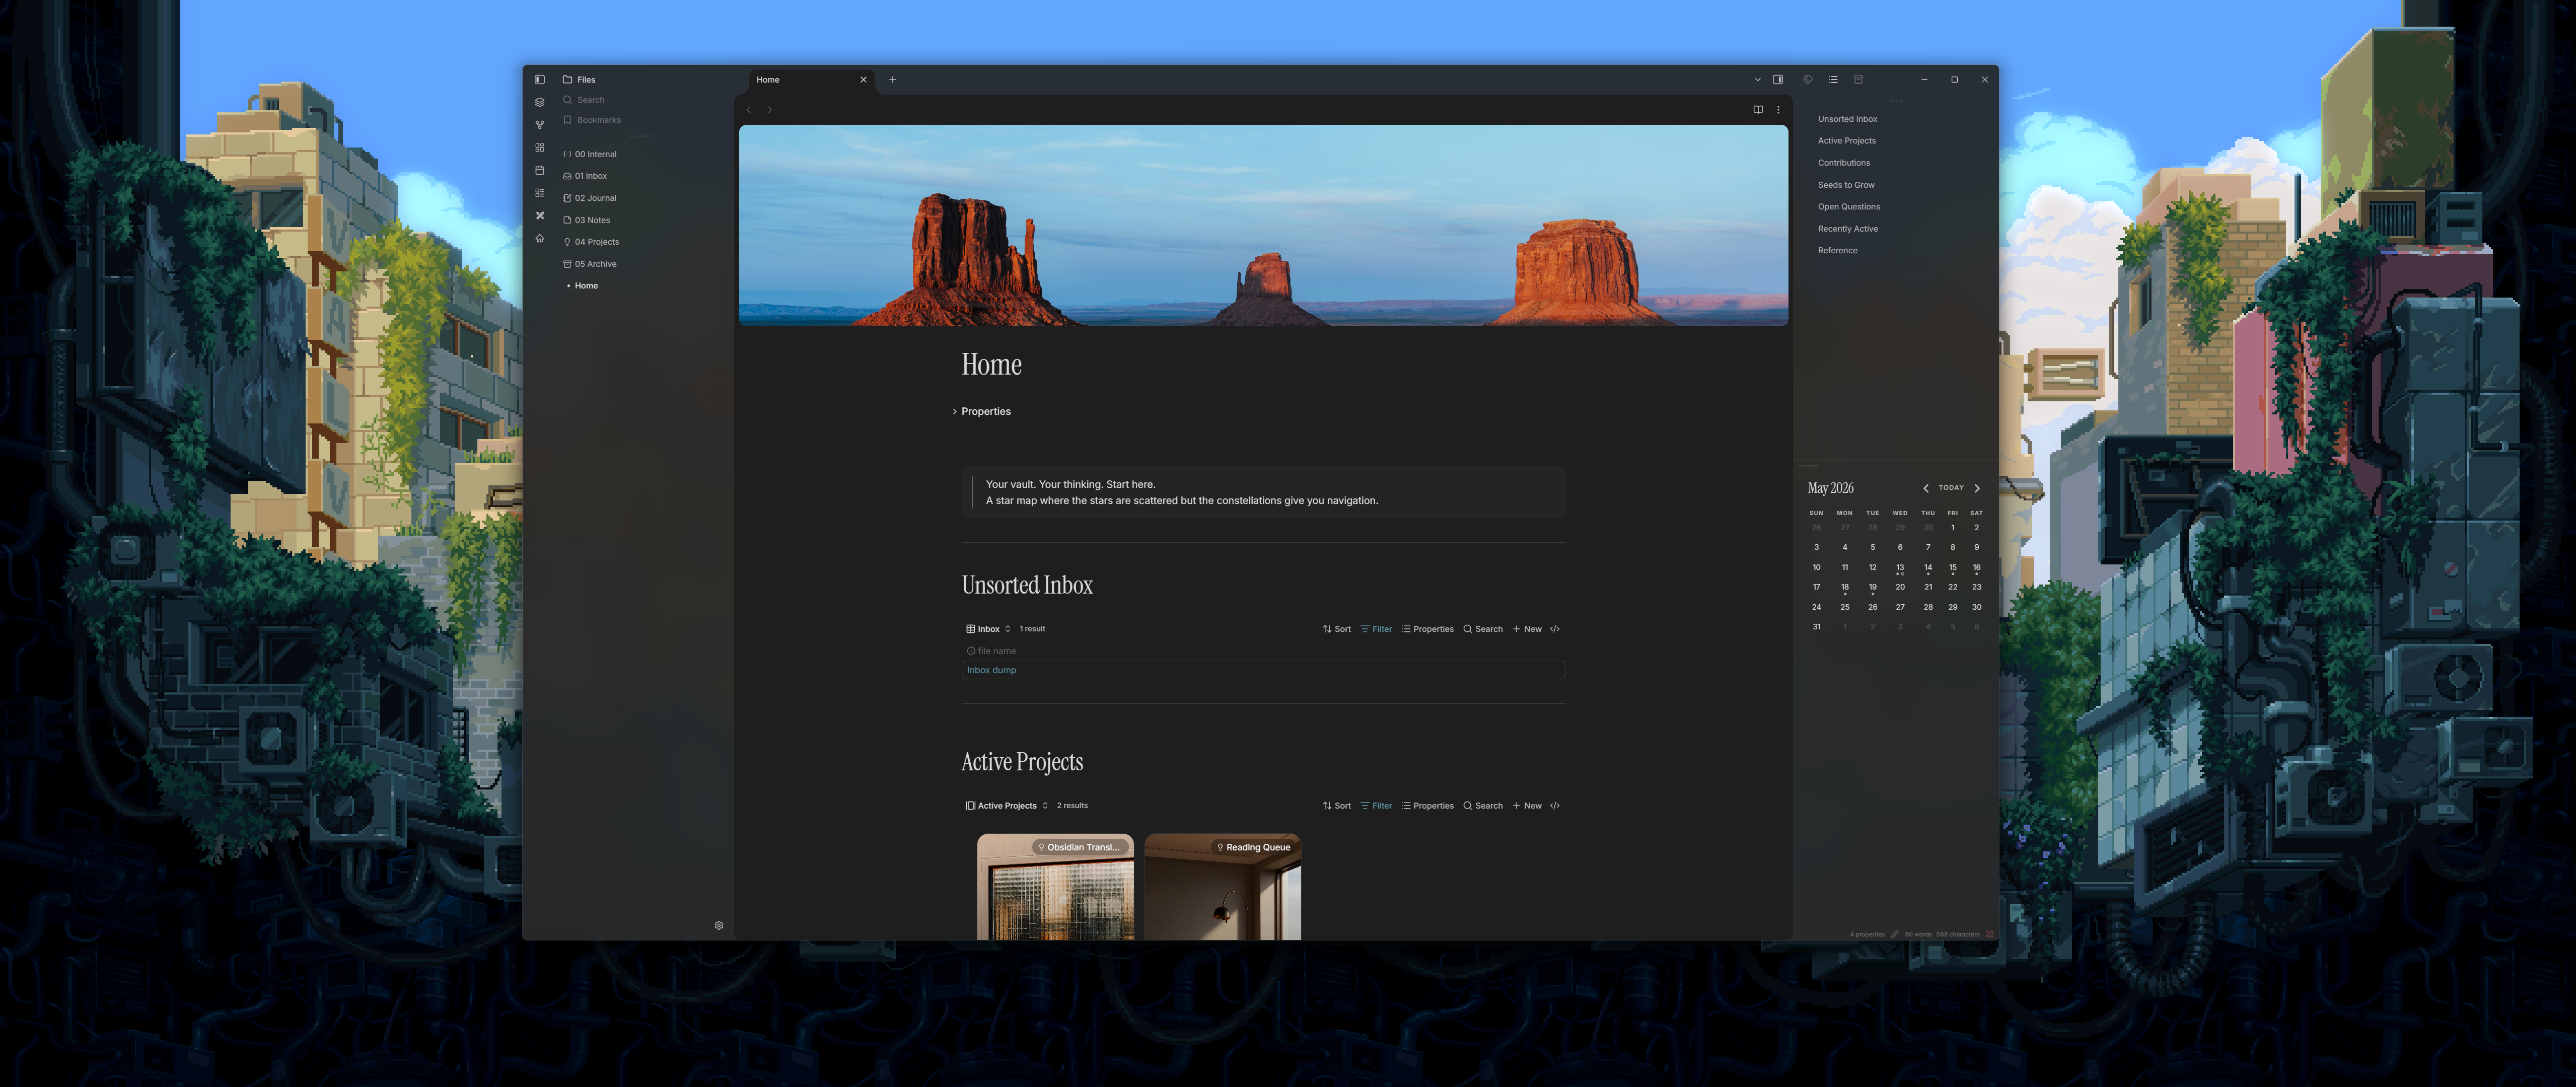Click the home icon in ribbon
This screenshot has width=2576, height=1087.
(x=539, y=238)
